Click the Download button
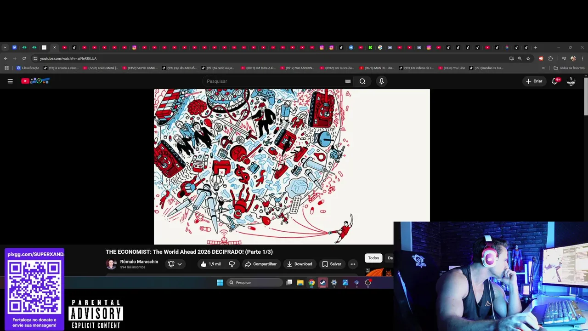This screenshot has height=331, width=588. point(299,264)
